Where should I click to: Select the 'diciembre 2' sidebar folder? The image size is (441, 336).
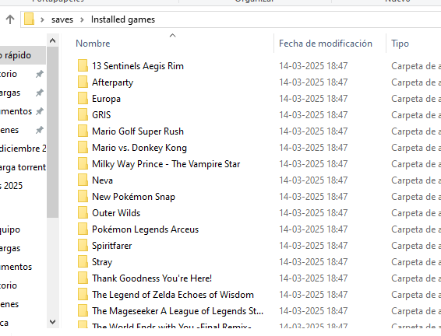pos(23,149)
